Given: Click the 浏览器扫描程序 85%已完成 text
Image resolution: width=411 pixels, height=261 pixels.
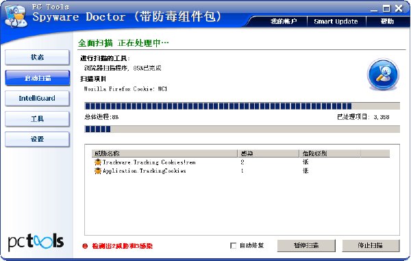Looking at the screenshot, I should click(123, 68).
